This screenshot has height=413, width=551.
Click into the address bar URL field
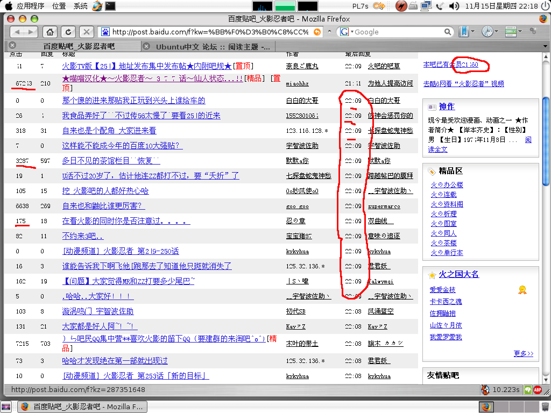[210, 32]
